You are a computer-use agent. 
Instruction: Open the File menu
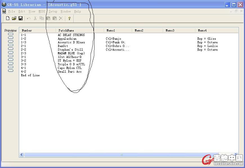pyautogui.click(x=12, y=11)
